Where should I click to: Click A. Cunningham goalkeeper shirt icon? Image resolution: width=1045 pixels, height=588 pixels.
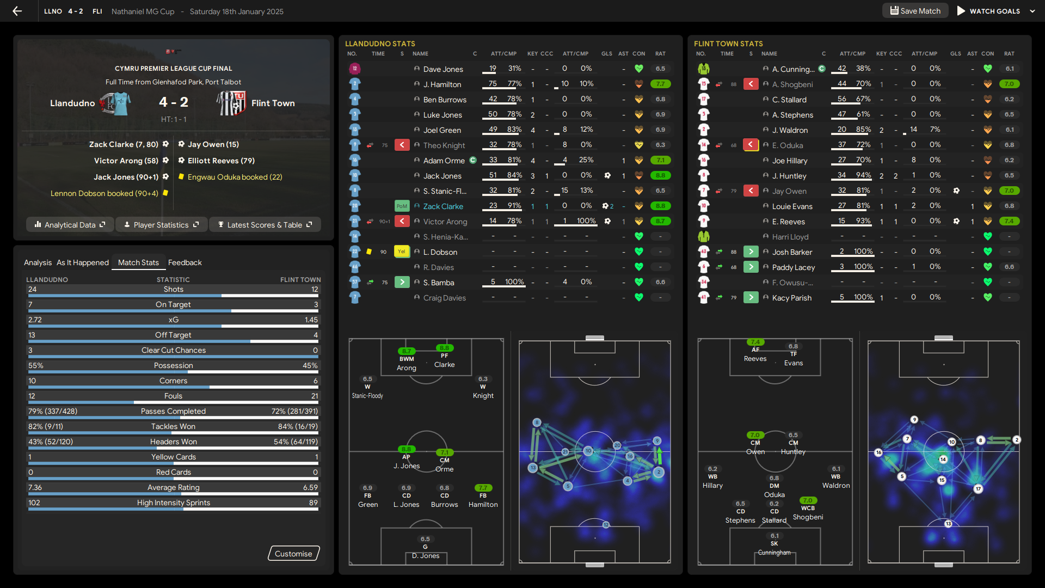tap(704, 69)
